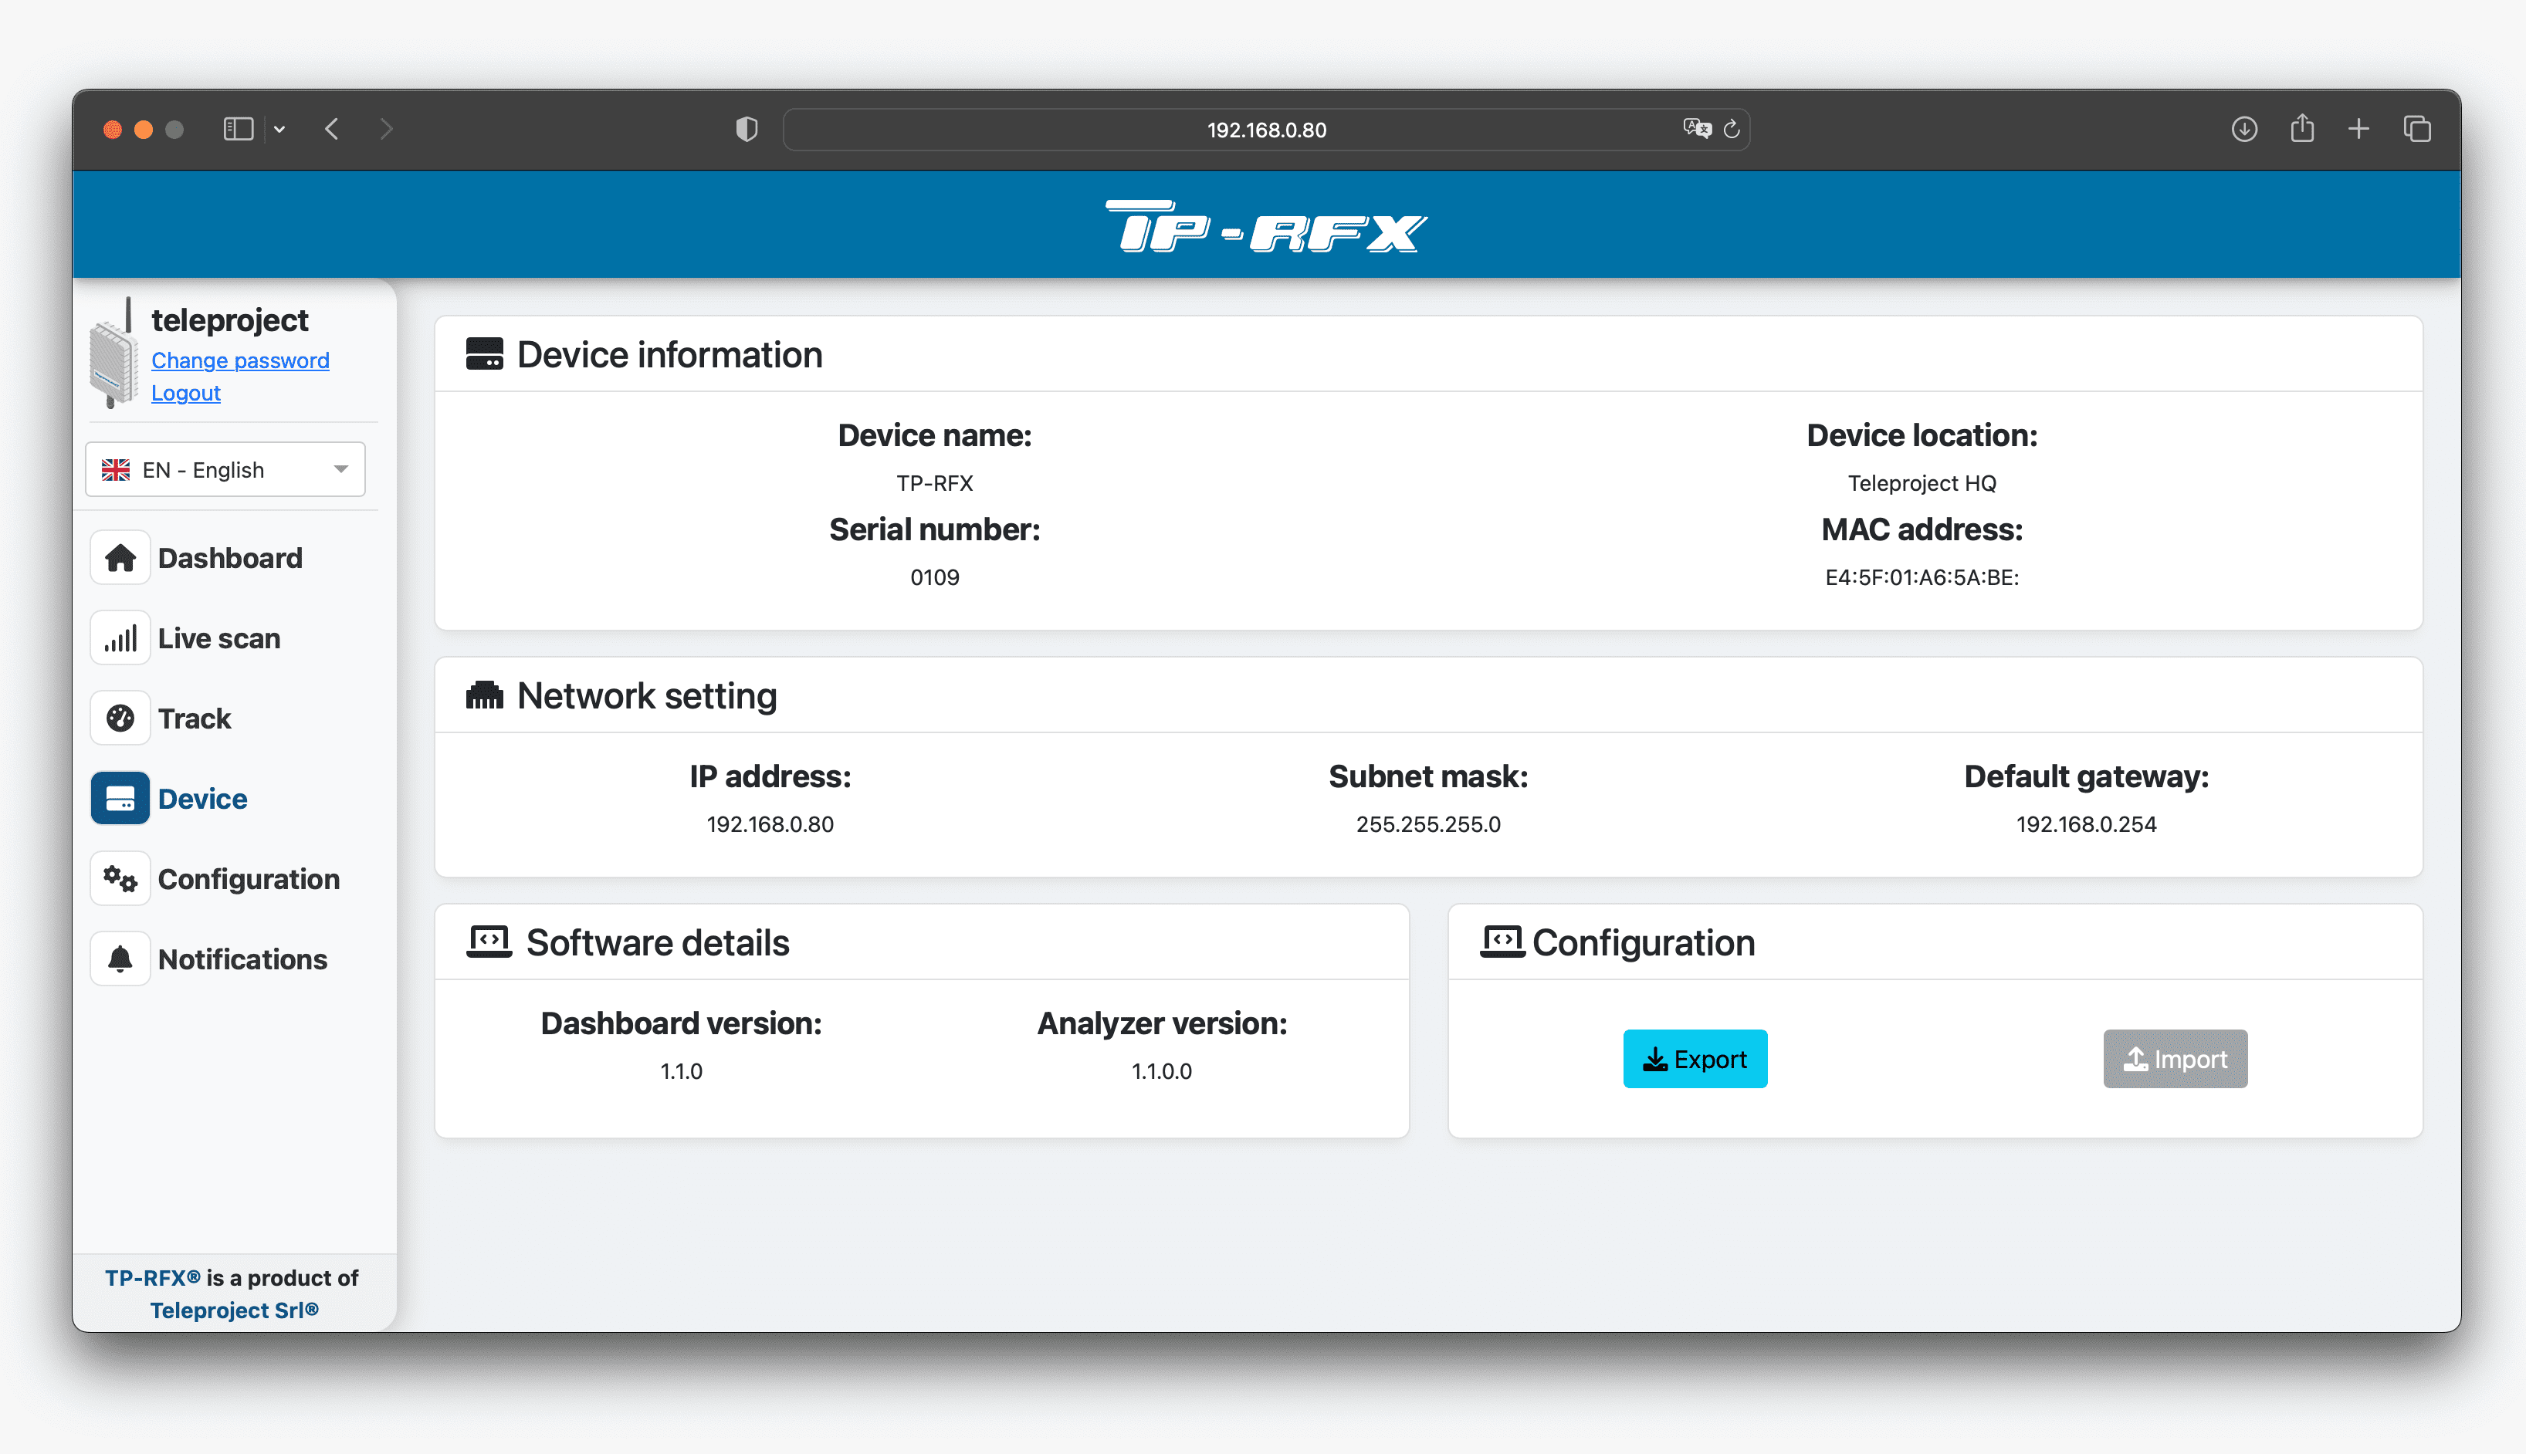Go back with the browser back arrow
This screenshot has height=1454, width=2526.
pyautogui.click(x=333, y=129)
